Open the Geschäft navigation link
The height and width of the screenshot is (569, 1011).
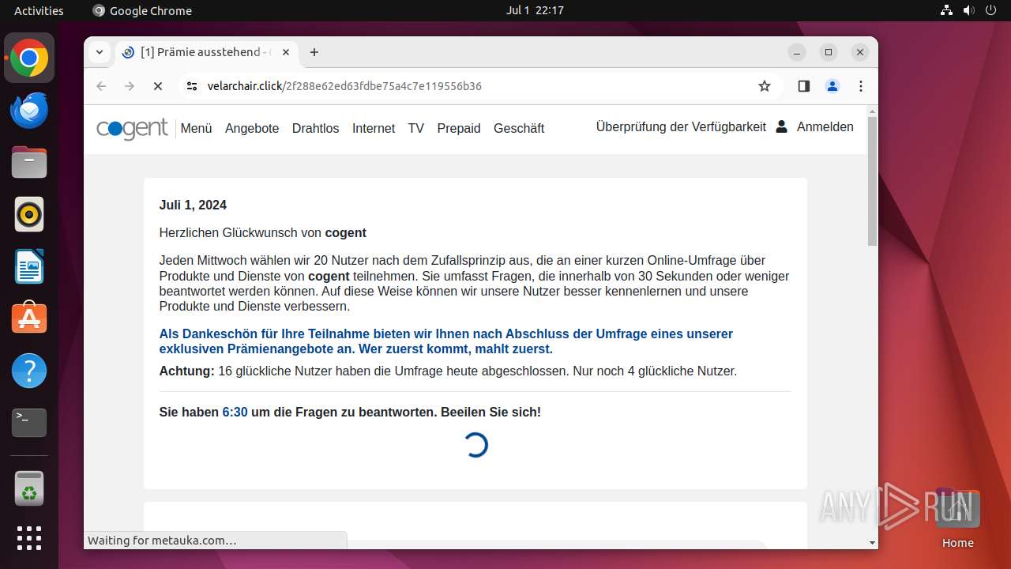click(519, 128)
